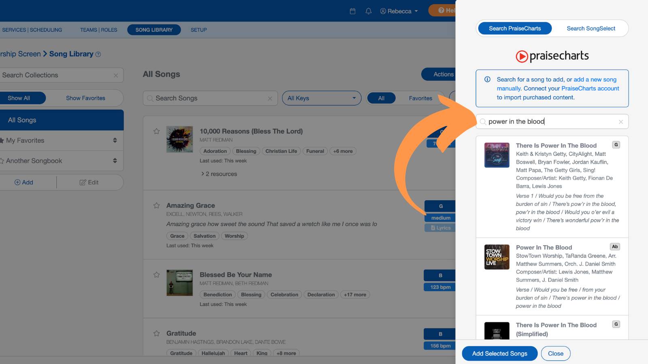Expand +8 more tags on Gratitude

286,353
